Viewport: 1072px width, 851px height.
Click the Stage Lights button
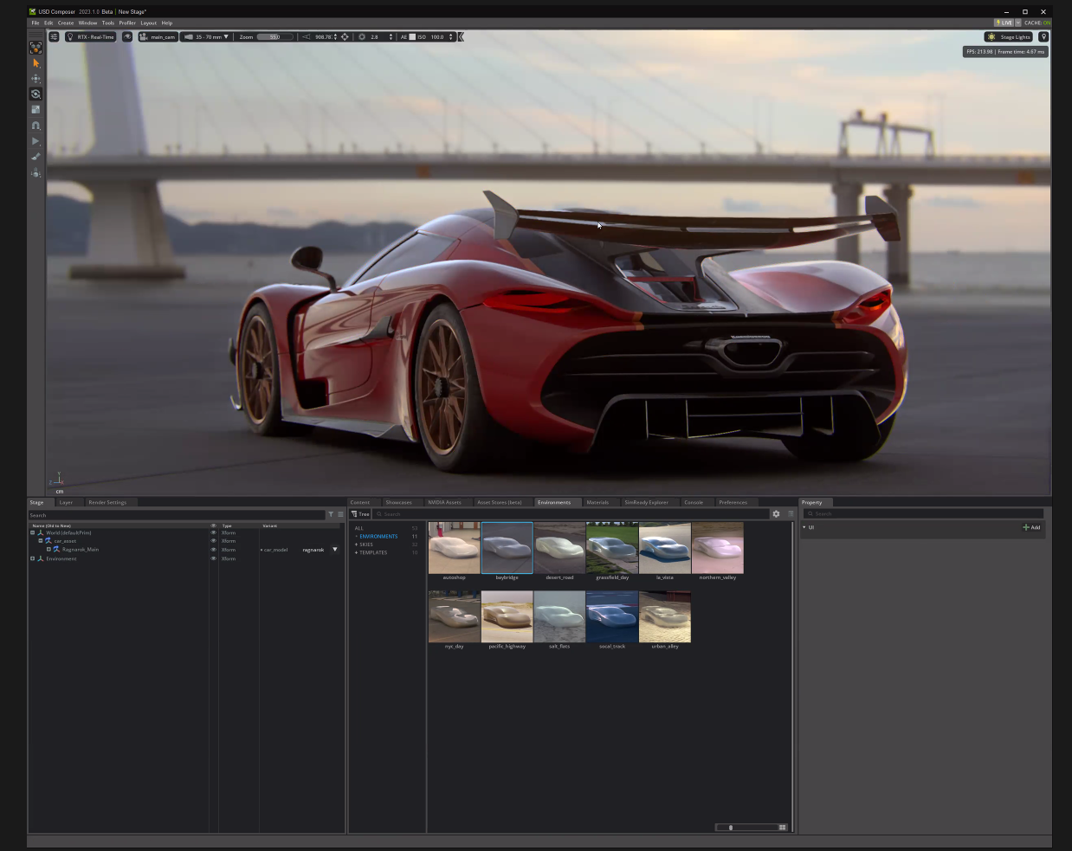point(1010,36)
